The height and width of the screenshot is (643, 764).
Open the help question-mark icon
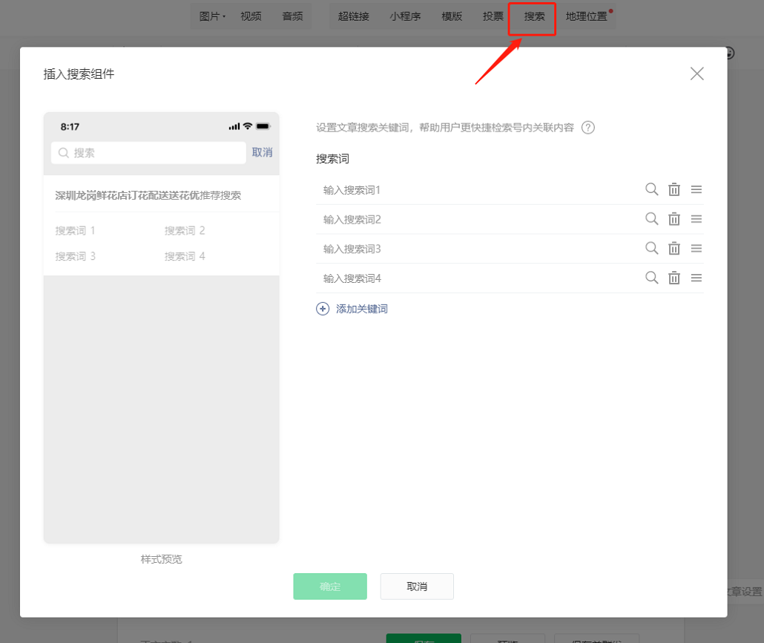[x=588, y=127]
